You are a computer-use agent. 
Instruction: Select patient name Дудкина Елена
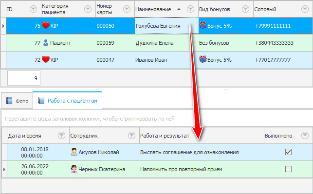pyautogui.click(x=154, y=43)
